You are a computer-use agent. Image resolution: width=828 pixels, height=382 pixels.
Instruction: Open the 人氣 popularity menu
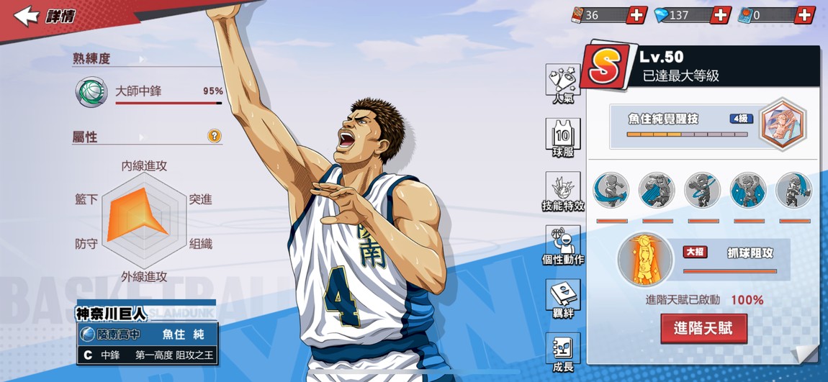coord(563,84)
